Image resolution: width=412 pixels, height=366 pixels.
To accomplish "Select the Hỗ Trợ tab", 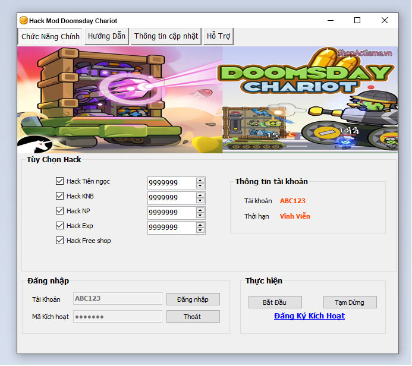I will pos(218,36).
